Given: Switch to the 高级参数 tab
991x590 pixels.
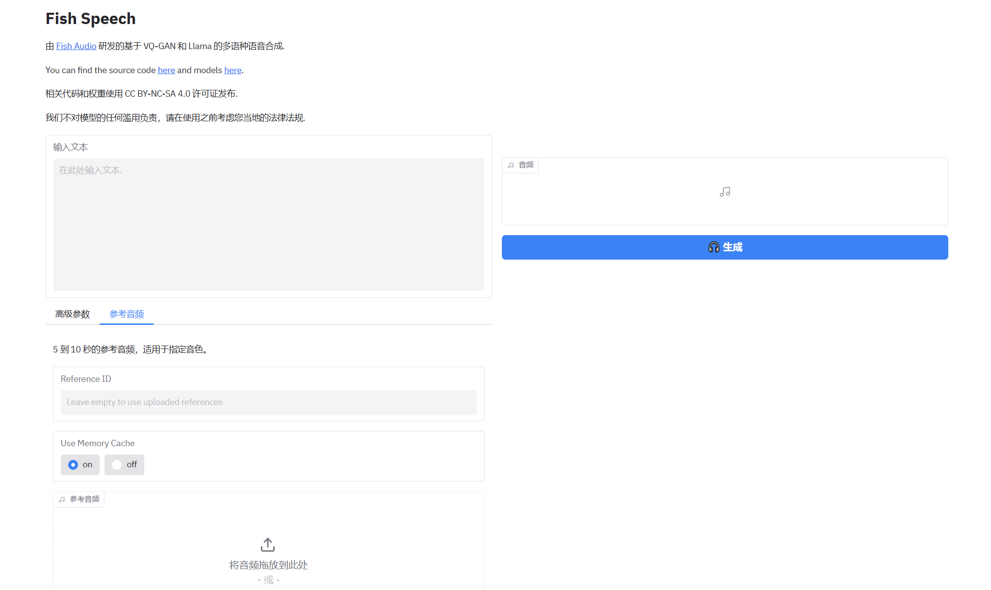Looking at the screenshot, I should (x=73, y=314).
